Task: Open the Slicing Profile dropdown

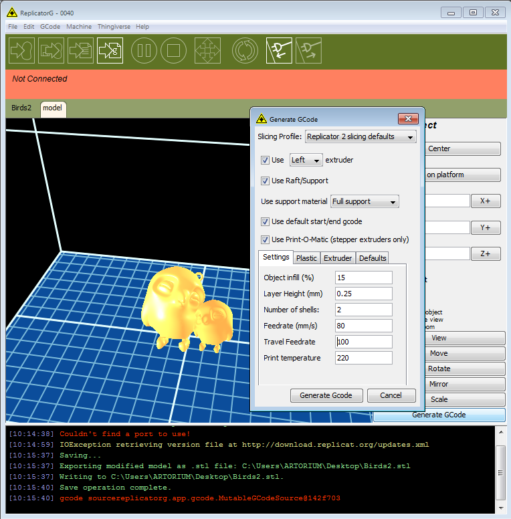Action: [x=361, y=136]
